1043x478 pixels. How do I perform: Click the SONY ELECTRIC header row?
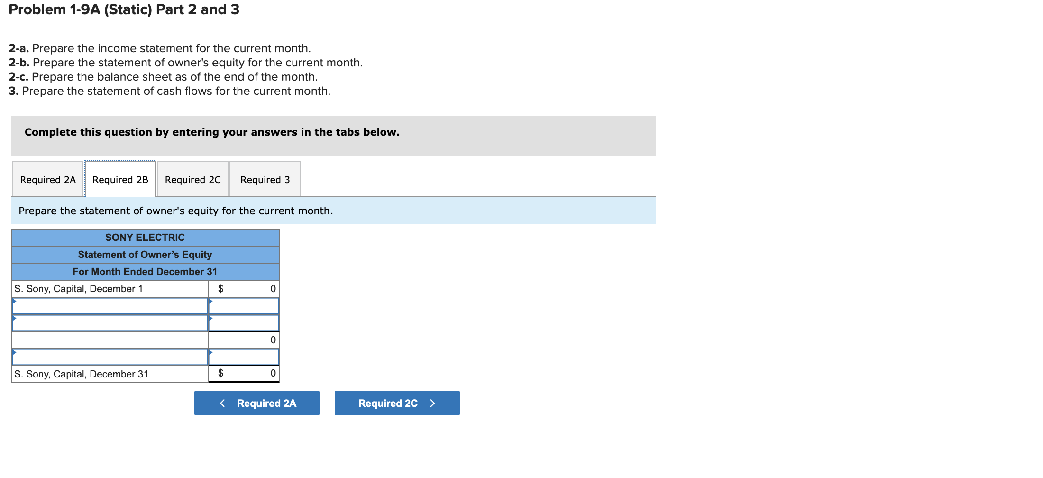(x=145, y=237)
